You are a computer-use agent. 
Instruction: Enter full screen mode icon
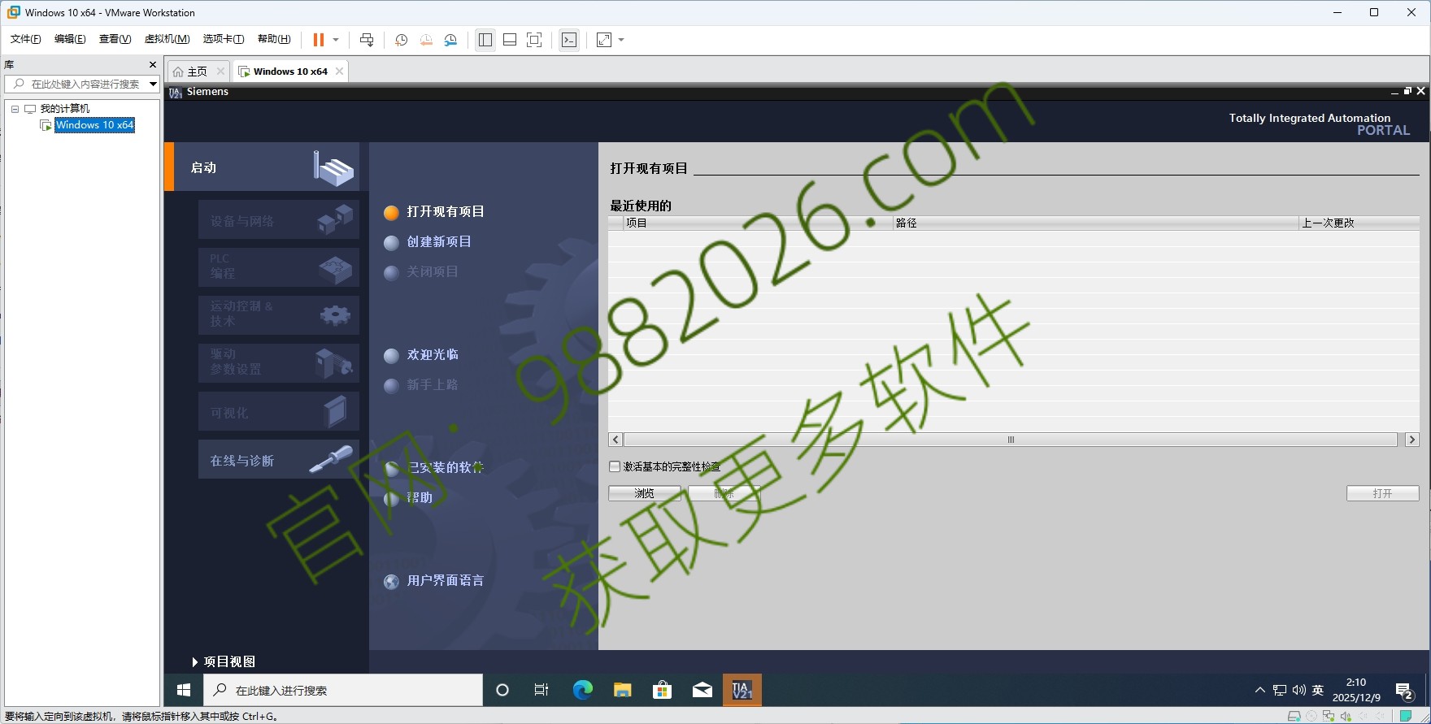pyautogui.click(x=534, y=40)
